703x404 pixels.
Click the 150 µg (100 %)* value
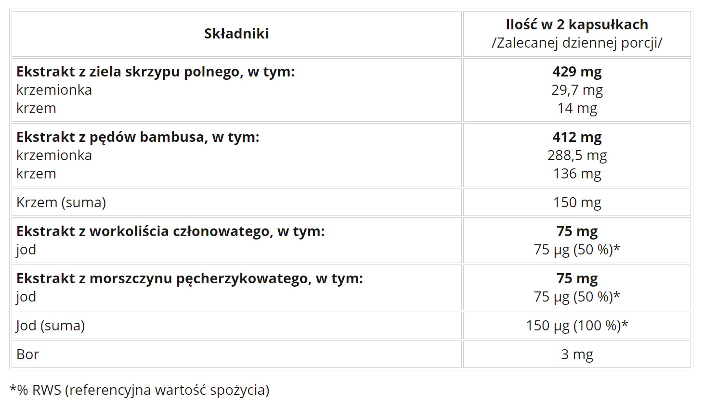point(577,326)
